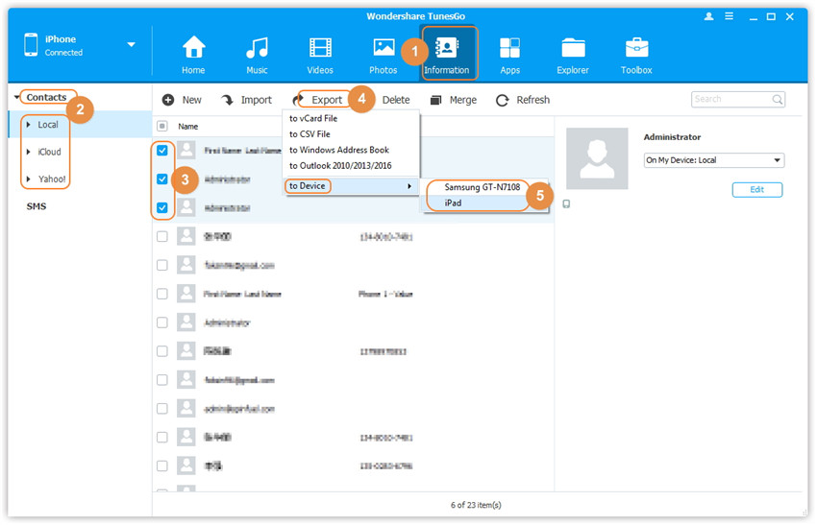Choose to vCard File from Export menu
The width and height of the screenshot is (817, 525).
tap(313, 119)
